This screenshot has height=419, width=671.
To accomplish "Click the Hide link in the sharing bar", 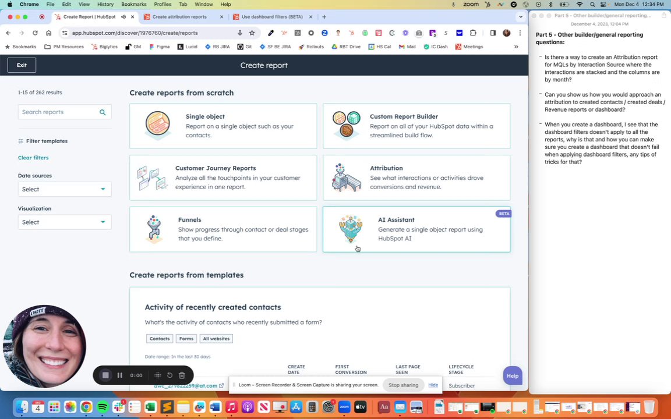I will click(433, 385).
